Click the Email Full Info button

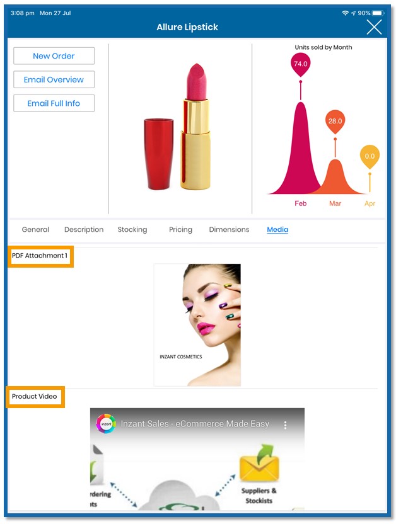[x=54, y=103]
